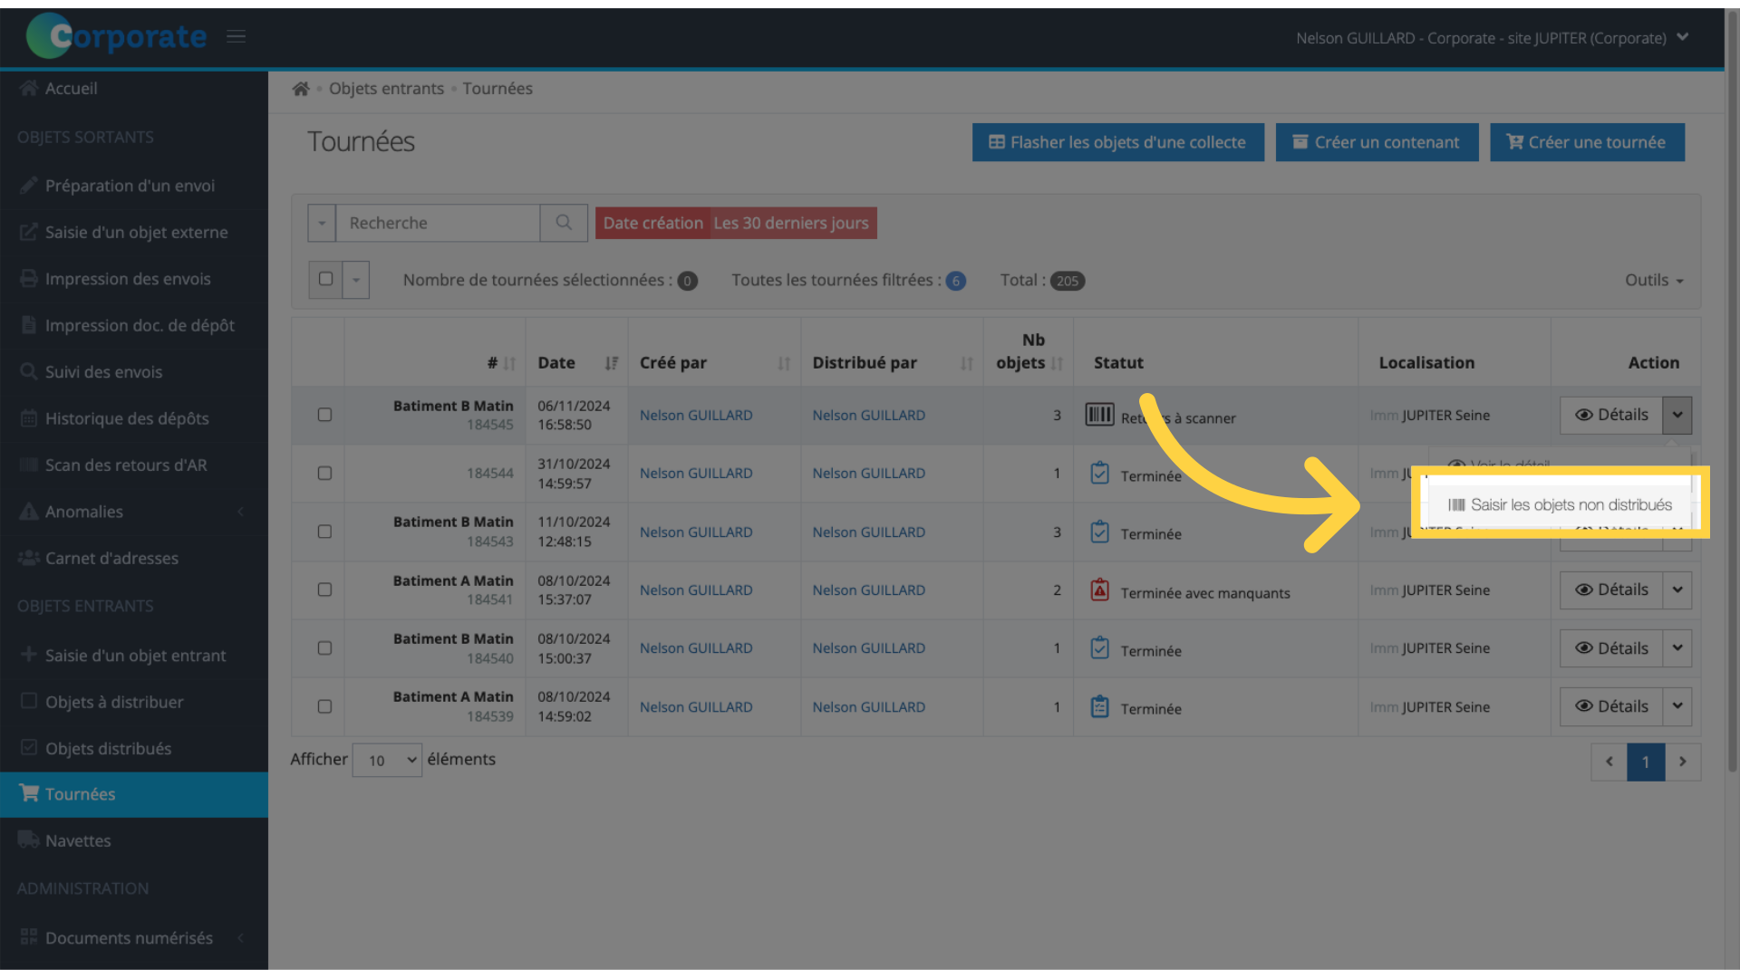Viewport: 1740px width, 978px height.
Task: Open the selection options dropdown arrow
Action: 356,280
